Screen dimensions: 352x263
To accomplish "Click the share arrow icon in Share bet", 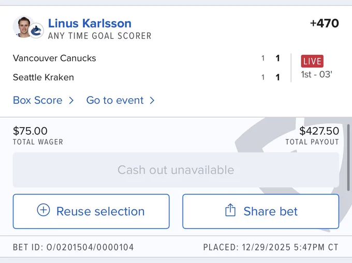I will (230, 210).
